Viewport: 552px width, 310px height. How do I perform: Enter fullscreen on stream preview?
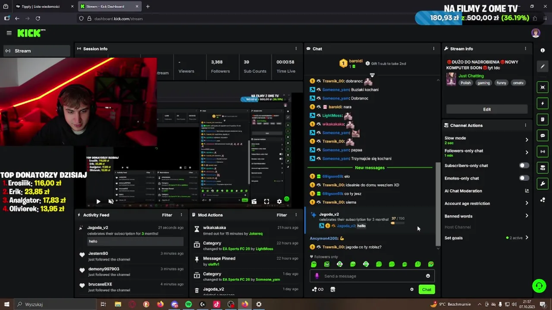tap(267, 201)
